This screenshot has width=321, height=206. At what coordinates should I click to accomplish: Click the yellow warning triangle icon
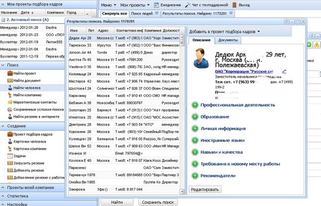(x=317, y=45)
